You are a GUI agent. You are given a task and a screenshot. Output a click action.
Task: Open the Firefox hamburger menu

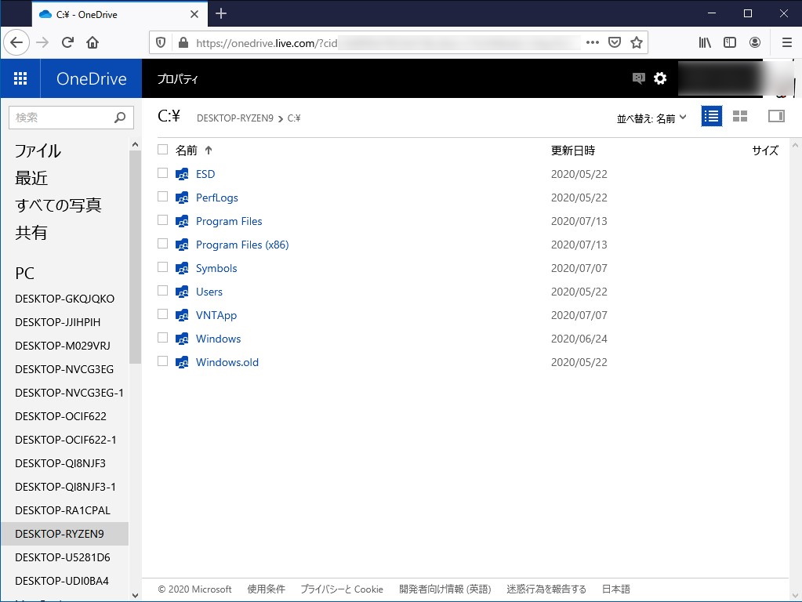coord(786,42)
